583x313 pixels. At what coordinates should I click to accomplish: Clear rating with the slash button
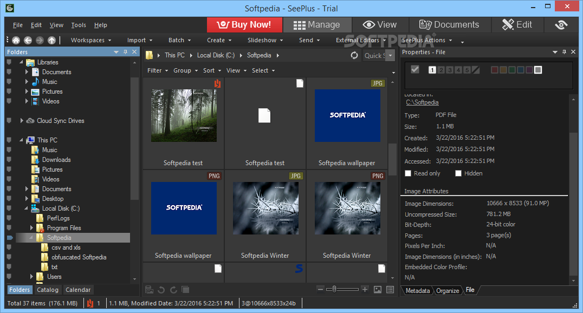(x=476, y=70)
